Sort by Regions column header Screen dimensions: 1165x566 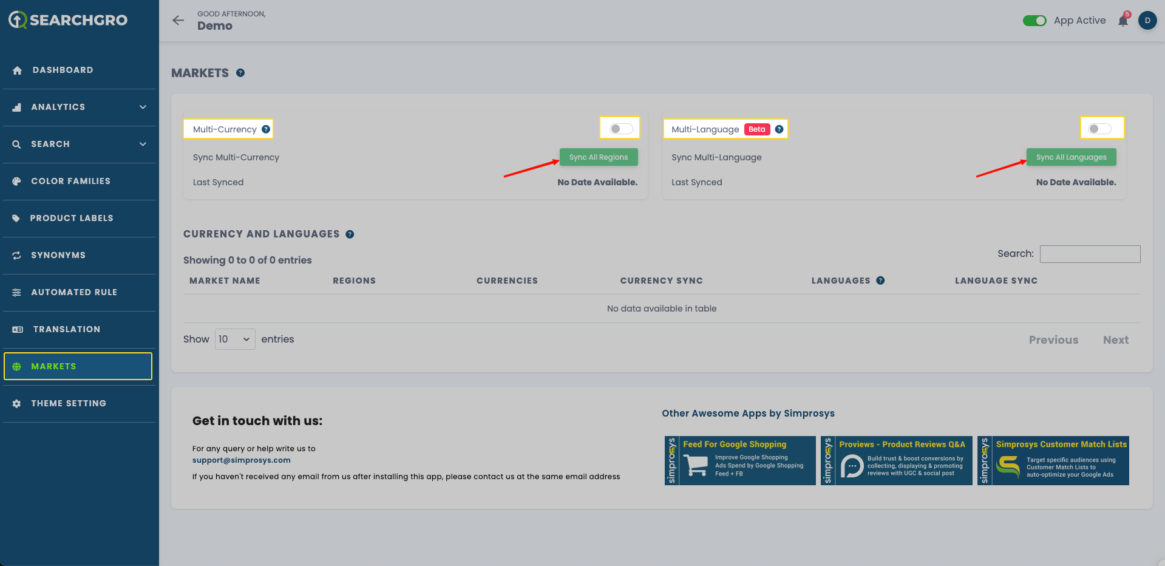(355, 281)
